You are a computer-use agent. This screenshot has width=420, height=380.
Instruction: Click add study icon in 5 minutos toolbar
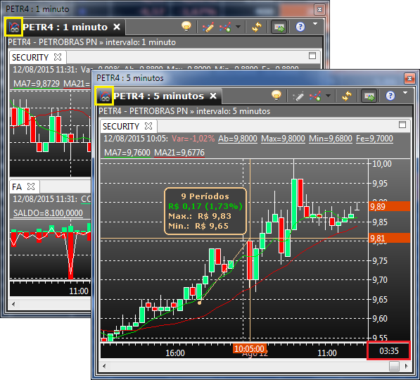pos(315,96)
